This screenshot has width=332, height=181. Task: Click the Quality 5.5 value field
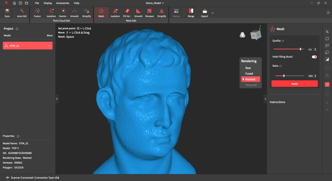click(310, 49)
